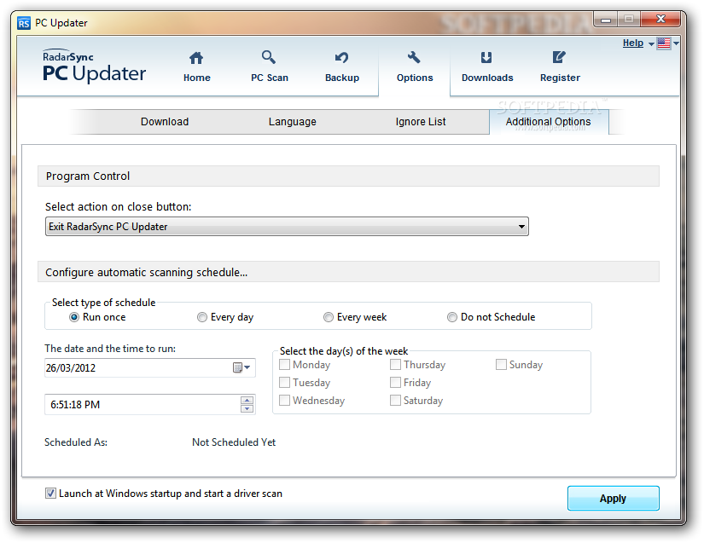Click Configure automatic scanning schedule header
Viewport: 704px width, 543px height.
(348, 272)
